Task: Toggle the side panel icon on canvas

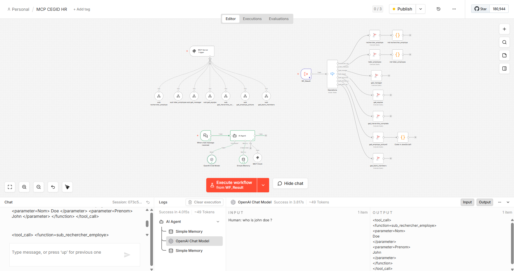Action: pyautogui.click(x=504, y=68)
